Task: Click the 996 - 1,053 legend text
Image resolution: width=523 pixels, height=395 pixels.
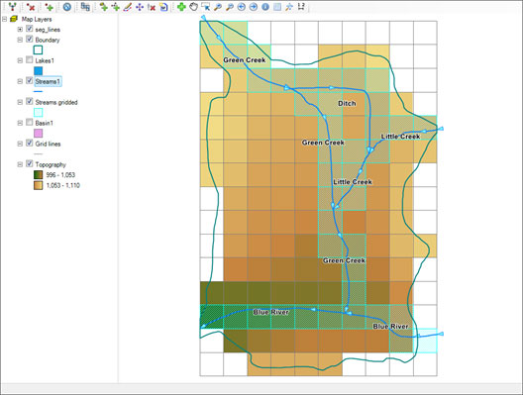Action: [60, 175]
